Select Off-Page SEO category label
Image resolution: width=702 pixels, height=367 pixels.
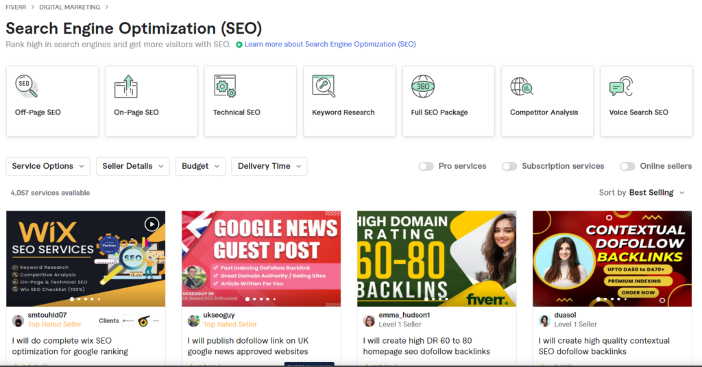coord(38,113)
